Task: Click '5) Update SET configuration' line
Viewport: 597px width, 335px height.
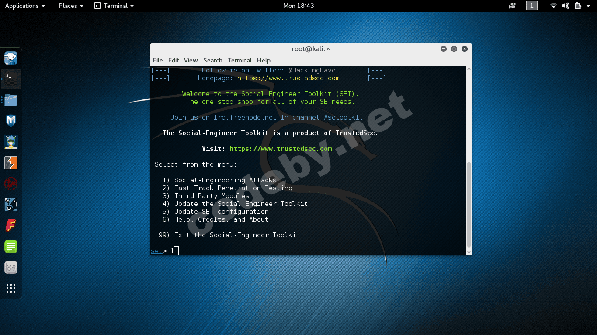Action: click(215, 212)
